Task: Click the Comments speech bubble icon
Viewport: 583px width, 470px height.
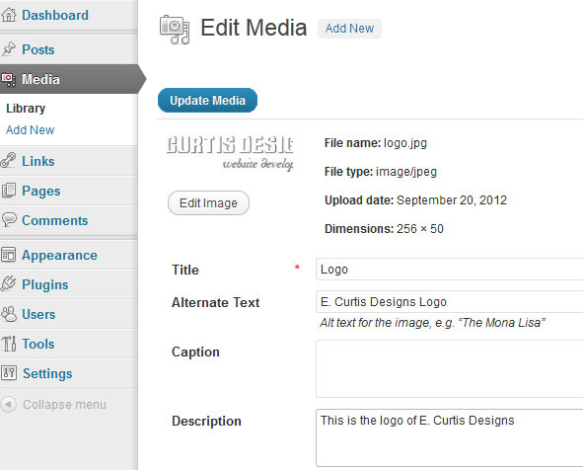Action: click(x=9, y=219)
